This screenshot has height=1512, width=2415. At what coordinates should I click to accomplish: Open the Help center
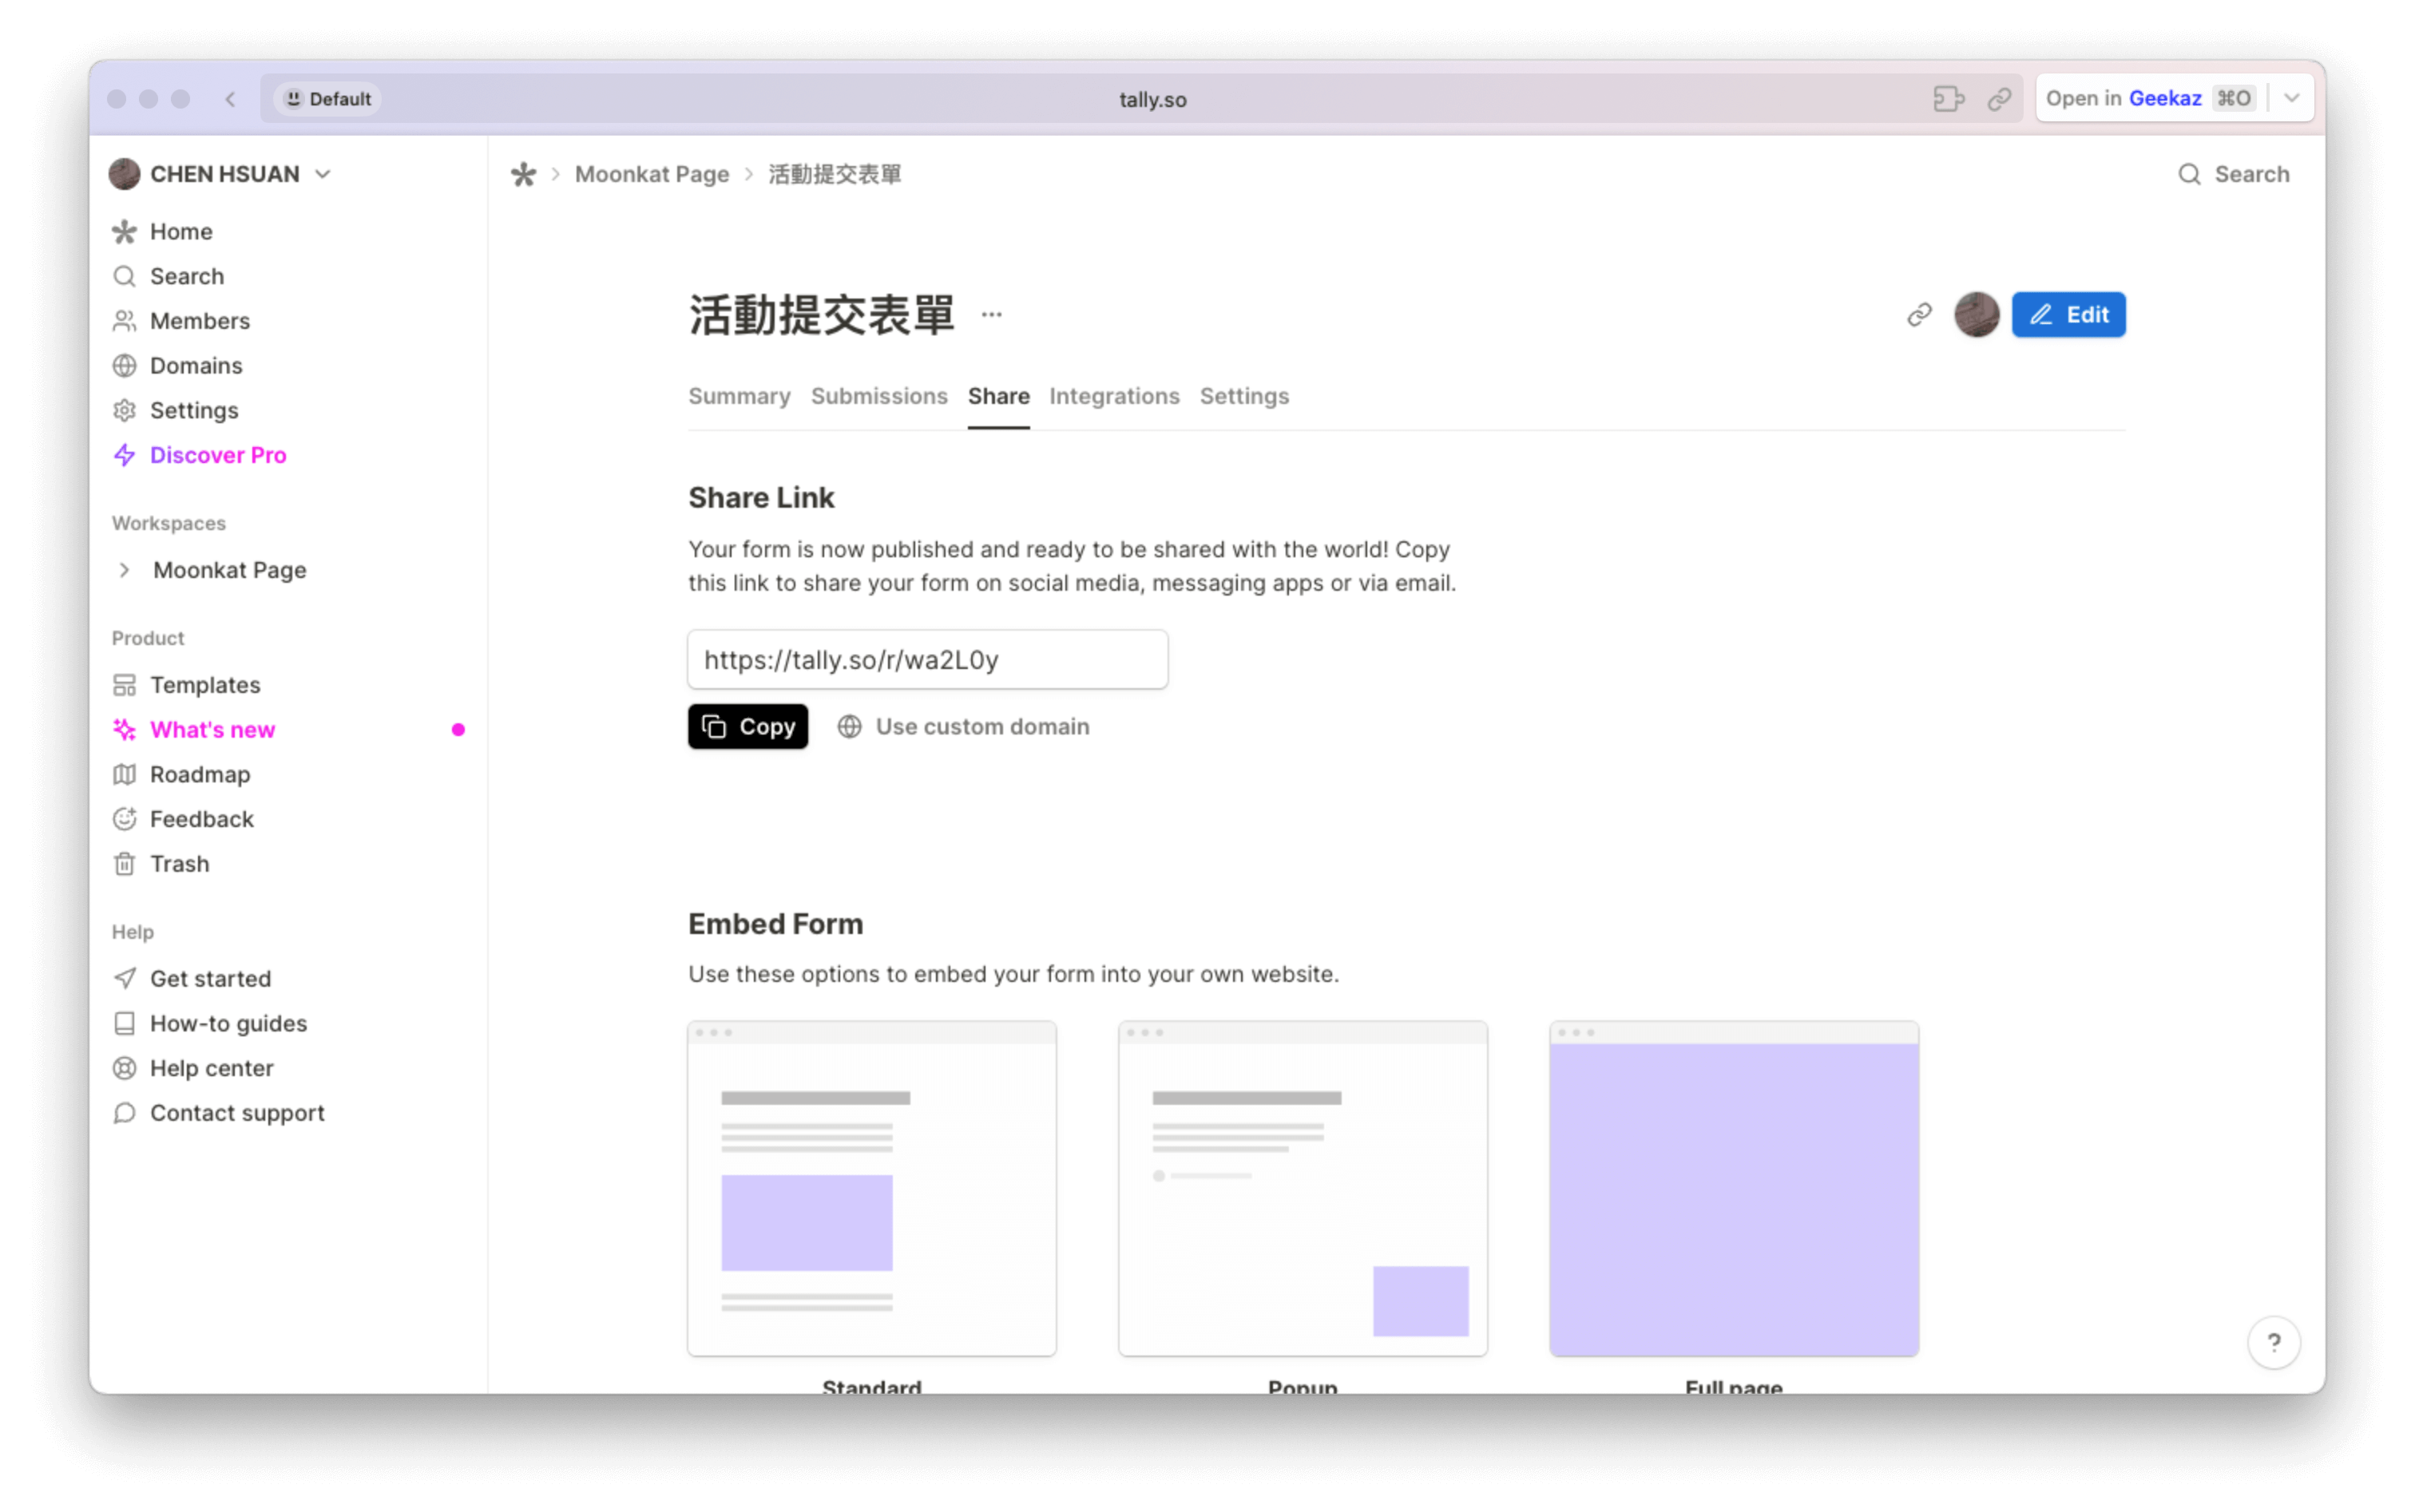[x=211, y=1068]
